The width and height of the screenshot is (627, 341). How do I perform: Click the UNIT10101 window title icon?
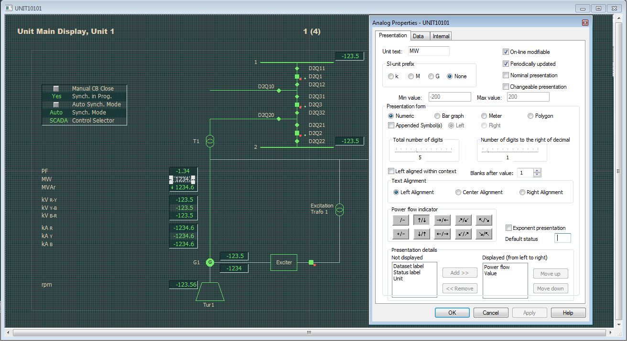(8, 8)
